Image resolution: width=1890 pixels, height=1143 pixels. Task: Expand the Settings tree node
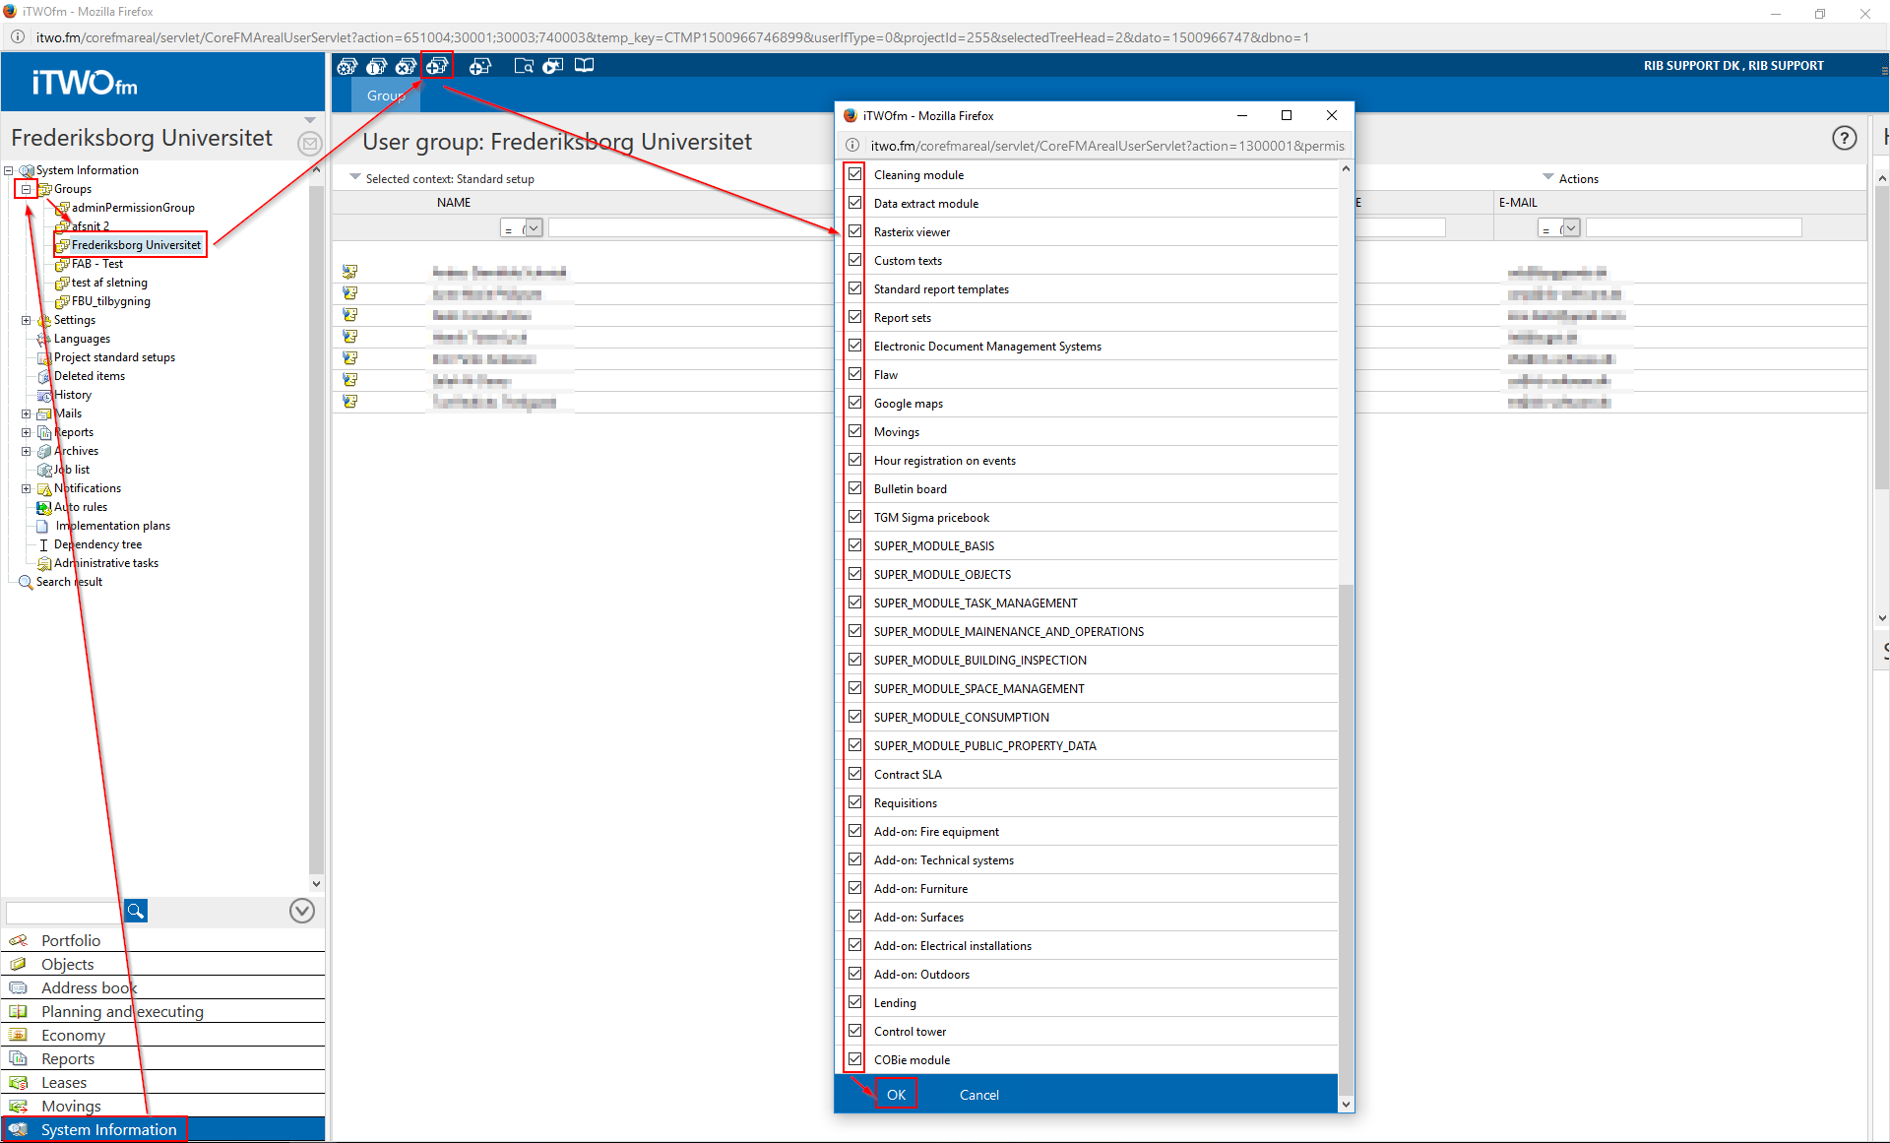(x=27, y=320)
